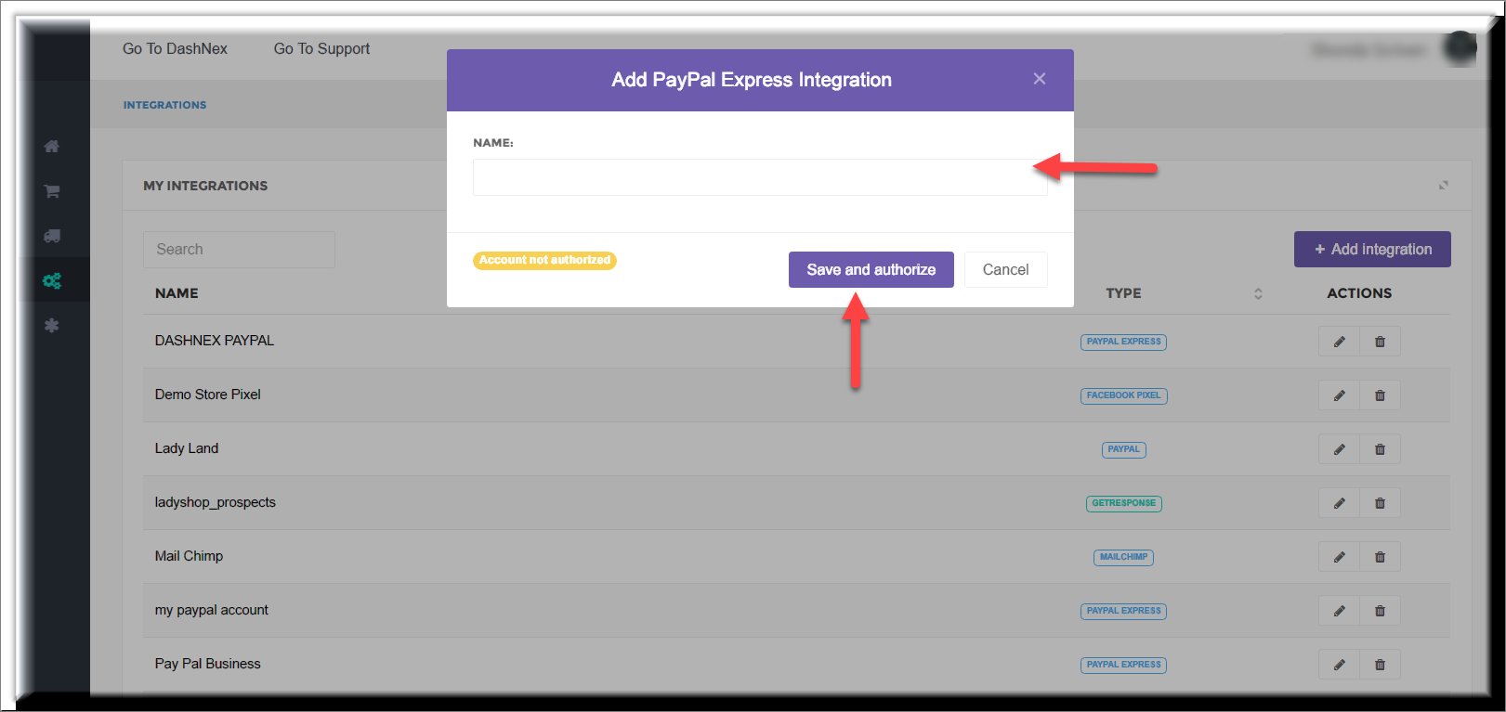The width and height of the screenshot is (1506, 712).
Task: Open the Go To Support link
Action: click(x=321, y=48)
